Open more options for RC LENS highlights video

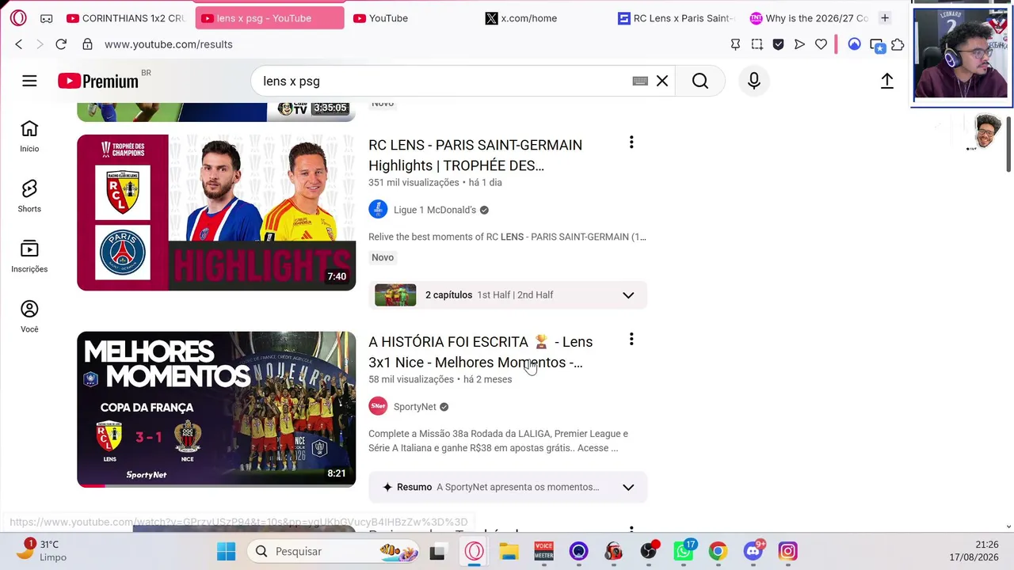(x=631, y=142)
